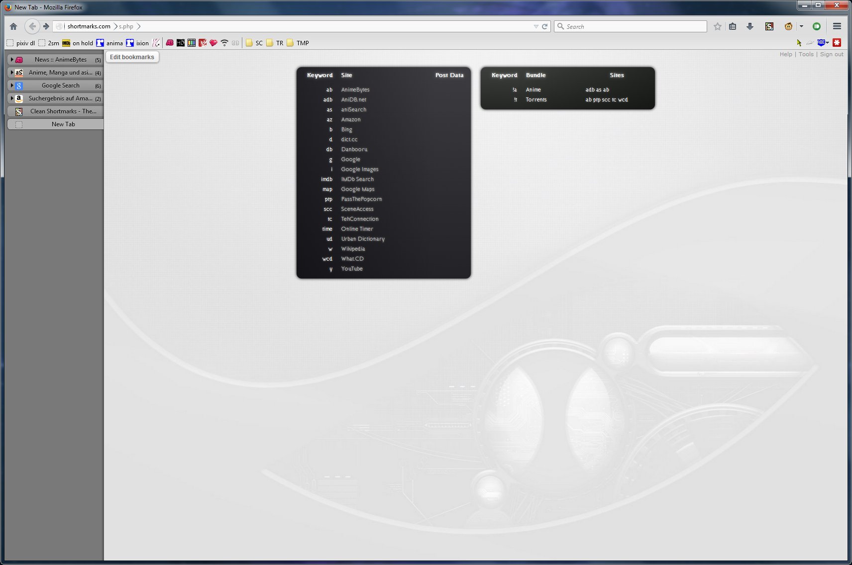Click the red LastPass asterisk icon
The height and width of the screenshot is (565, 852).
pyautogui.click(x=837, y=43)
